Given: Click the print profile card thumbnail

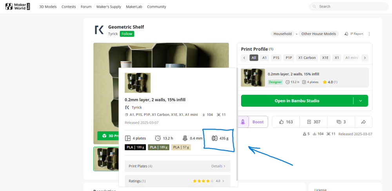Looking at the screenshot, I should 253,78.
